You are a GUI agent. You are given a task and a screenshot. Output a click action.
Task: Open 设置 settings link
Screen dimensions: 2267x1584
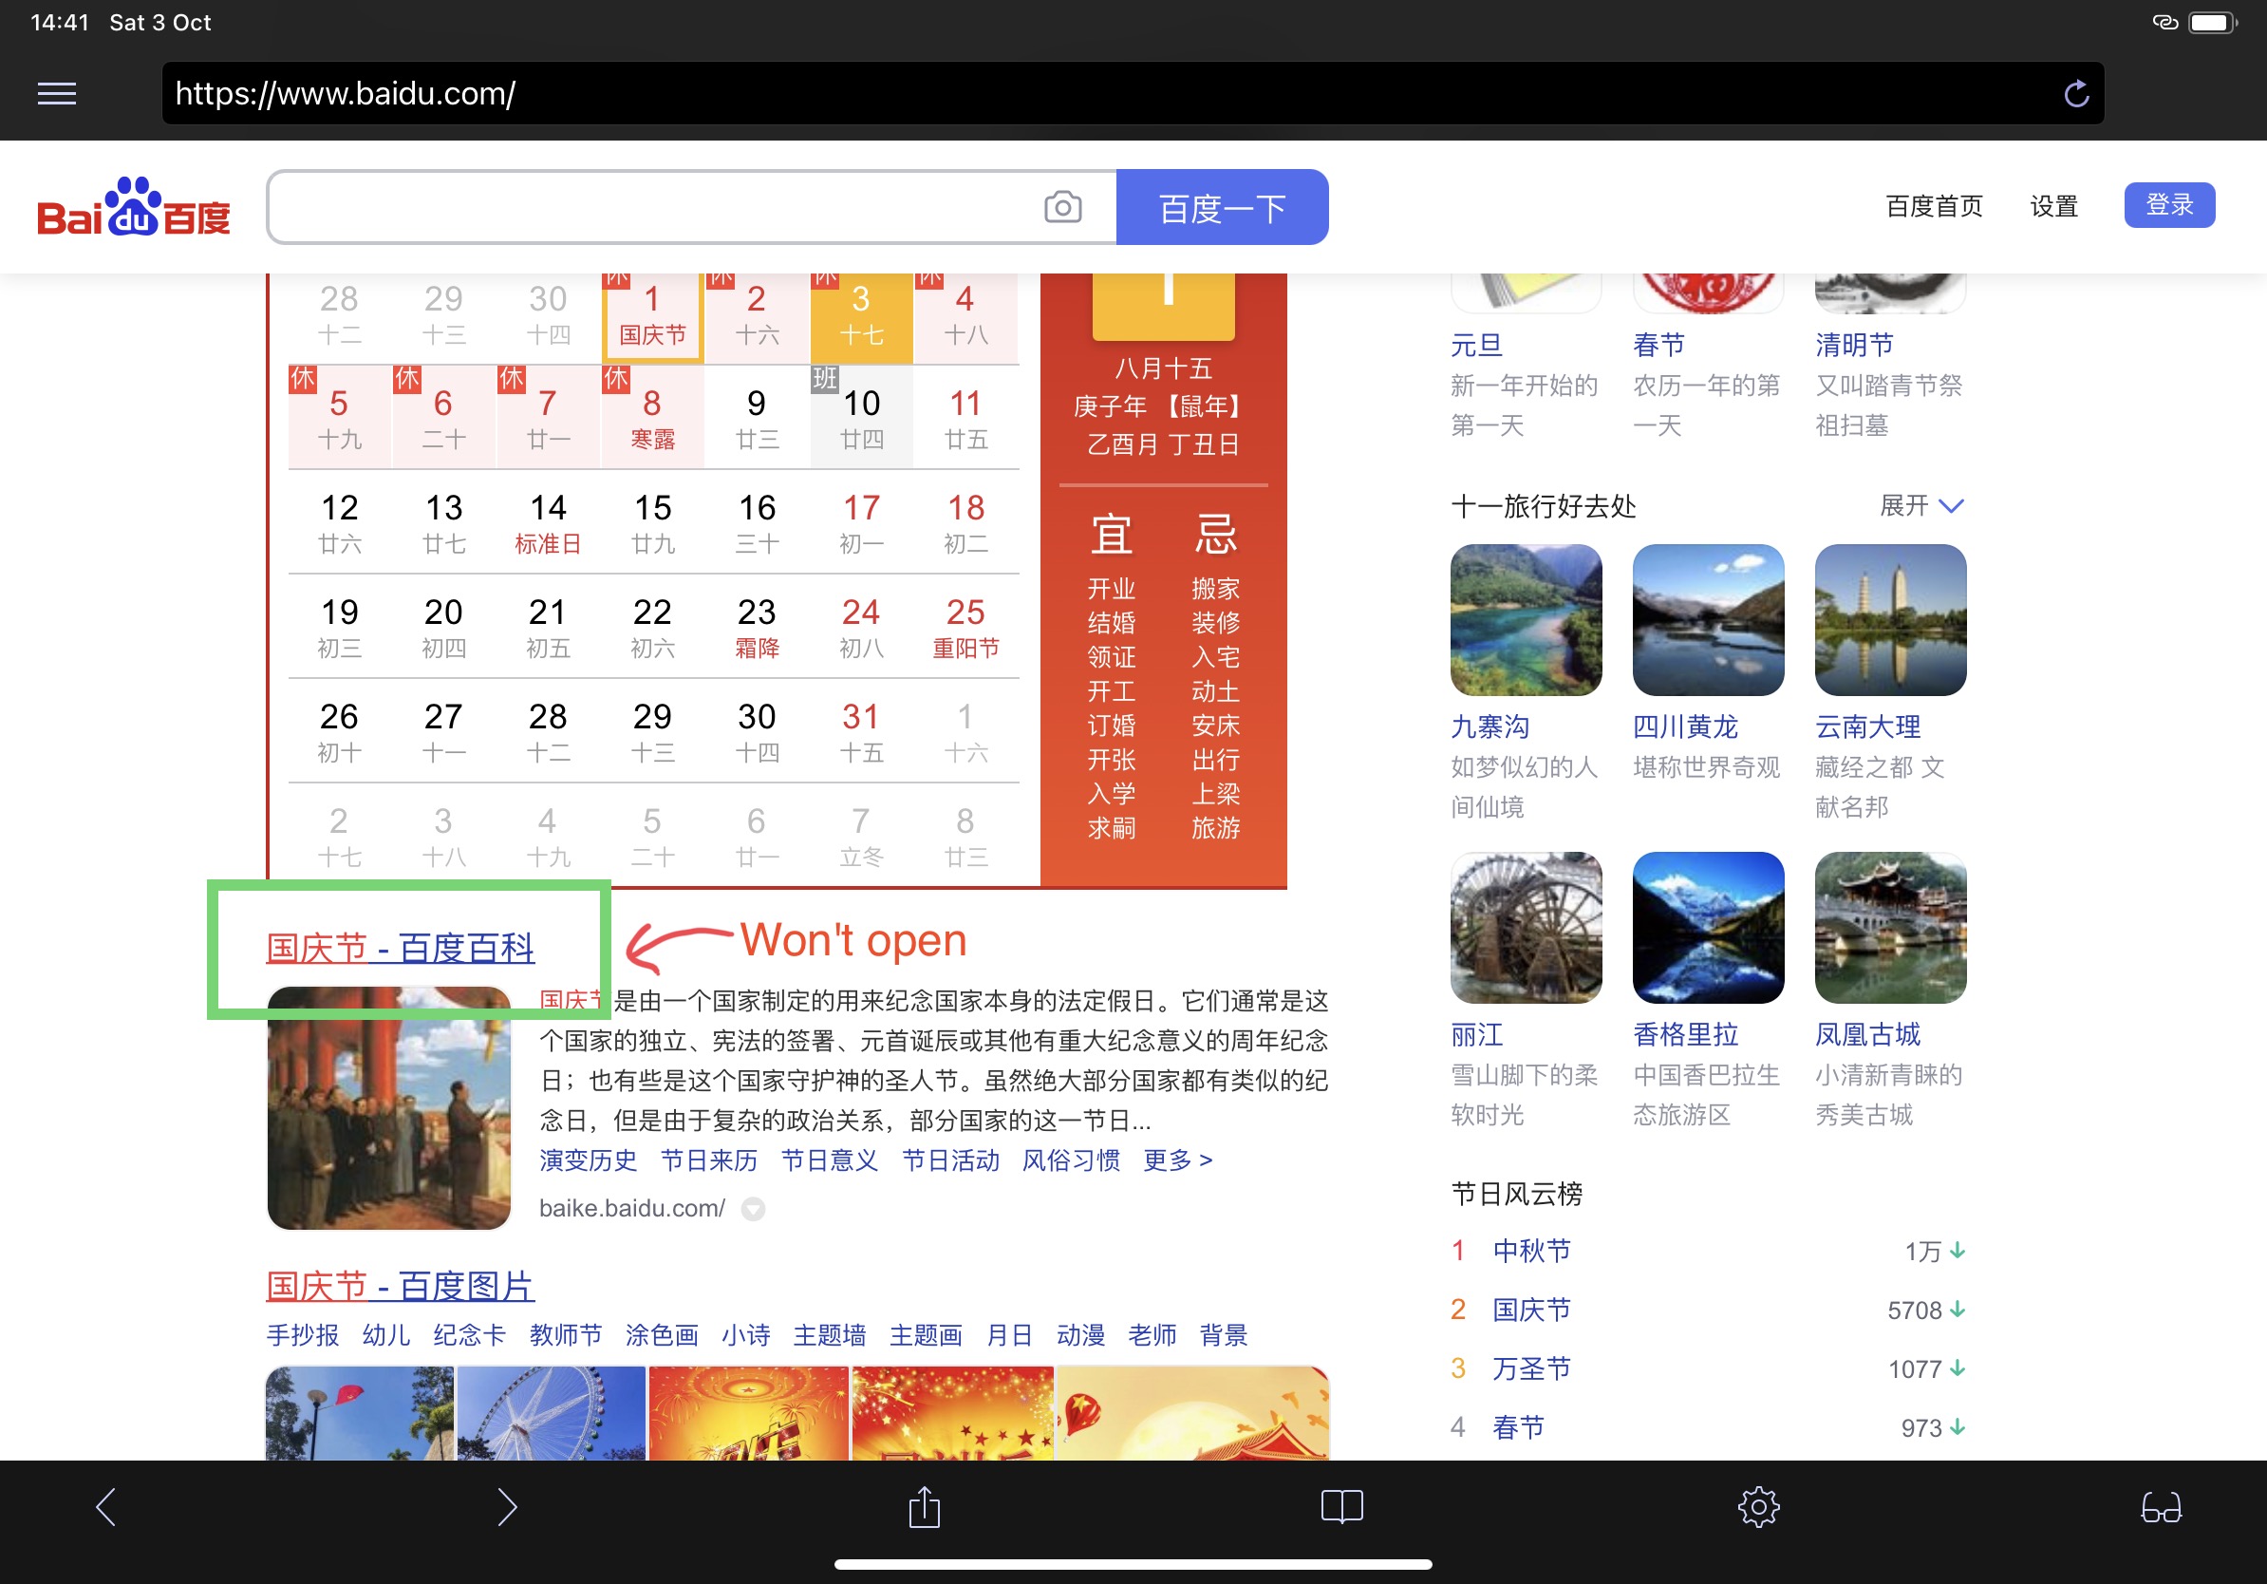click(x=2053, y=205)
